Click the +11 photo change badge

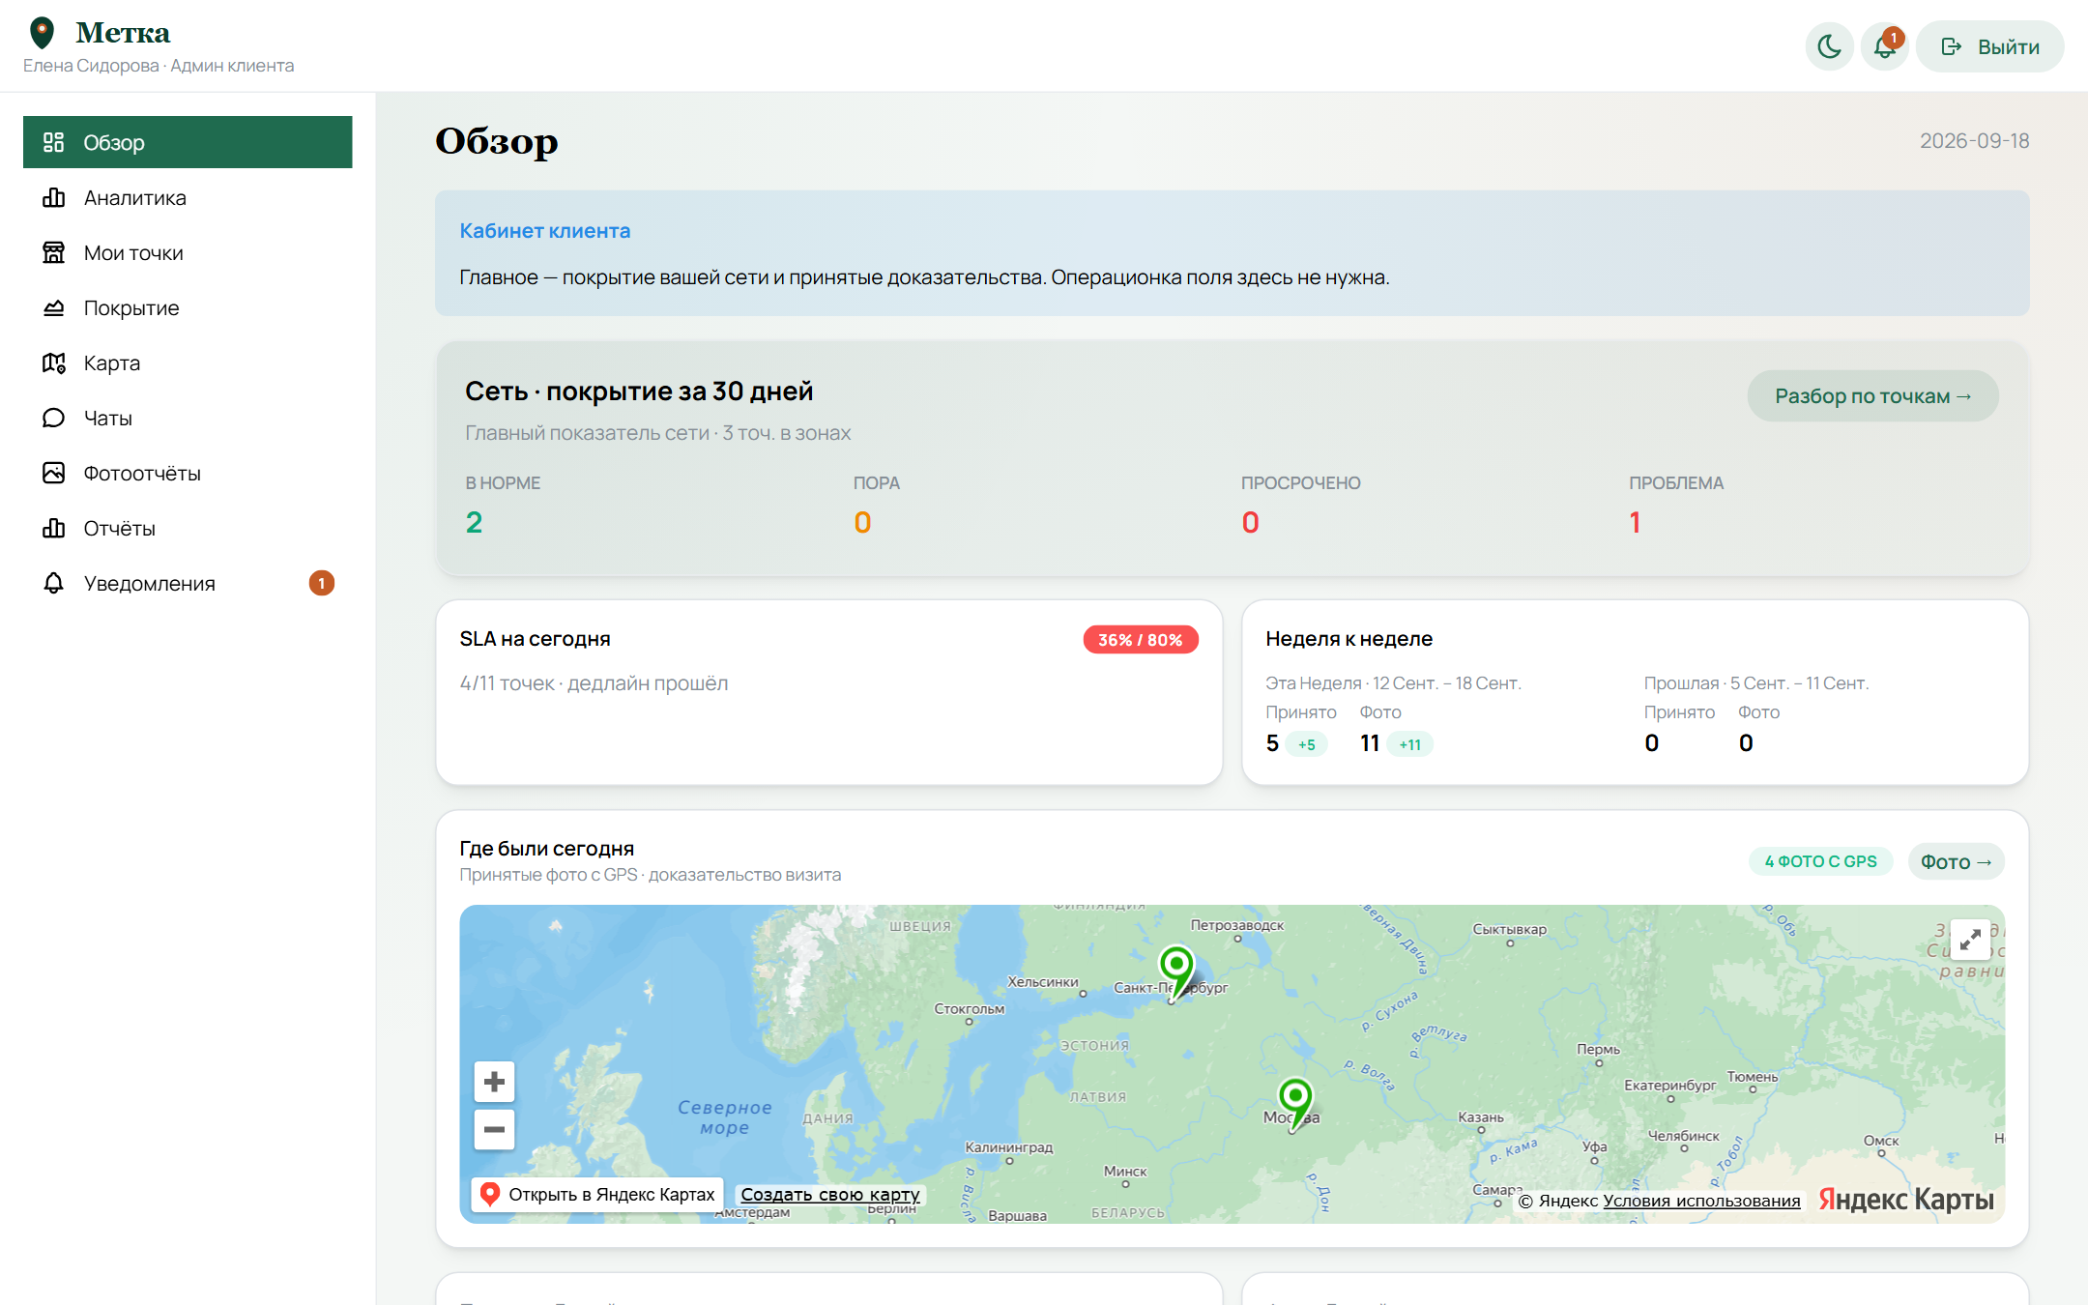[x=1409, y=744]
